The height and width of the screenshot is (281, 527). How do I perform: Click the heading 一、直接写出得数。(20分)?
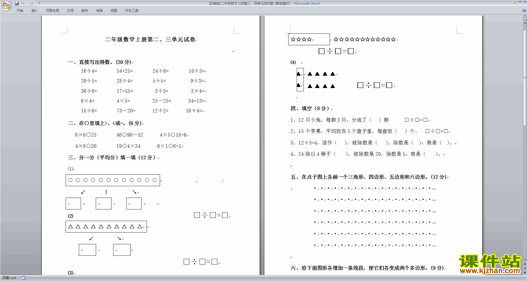100,62
